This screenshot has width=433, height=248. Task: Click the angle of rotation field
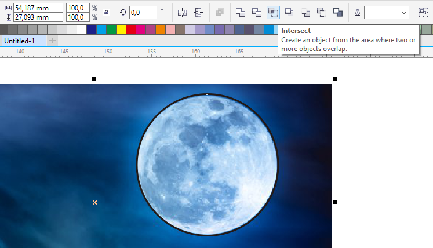coord(143,12)
